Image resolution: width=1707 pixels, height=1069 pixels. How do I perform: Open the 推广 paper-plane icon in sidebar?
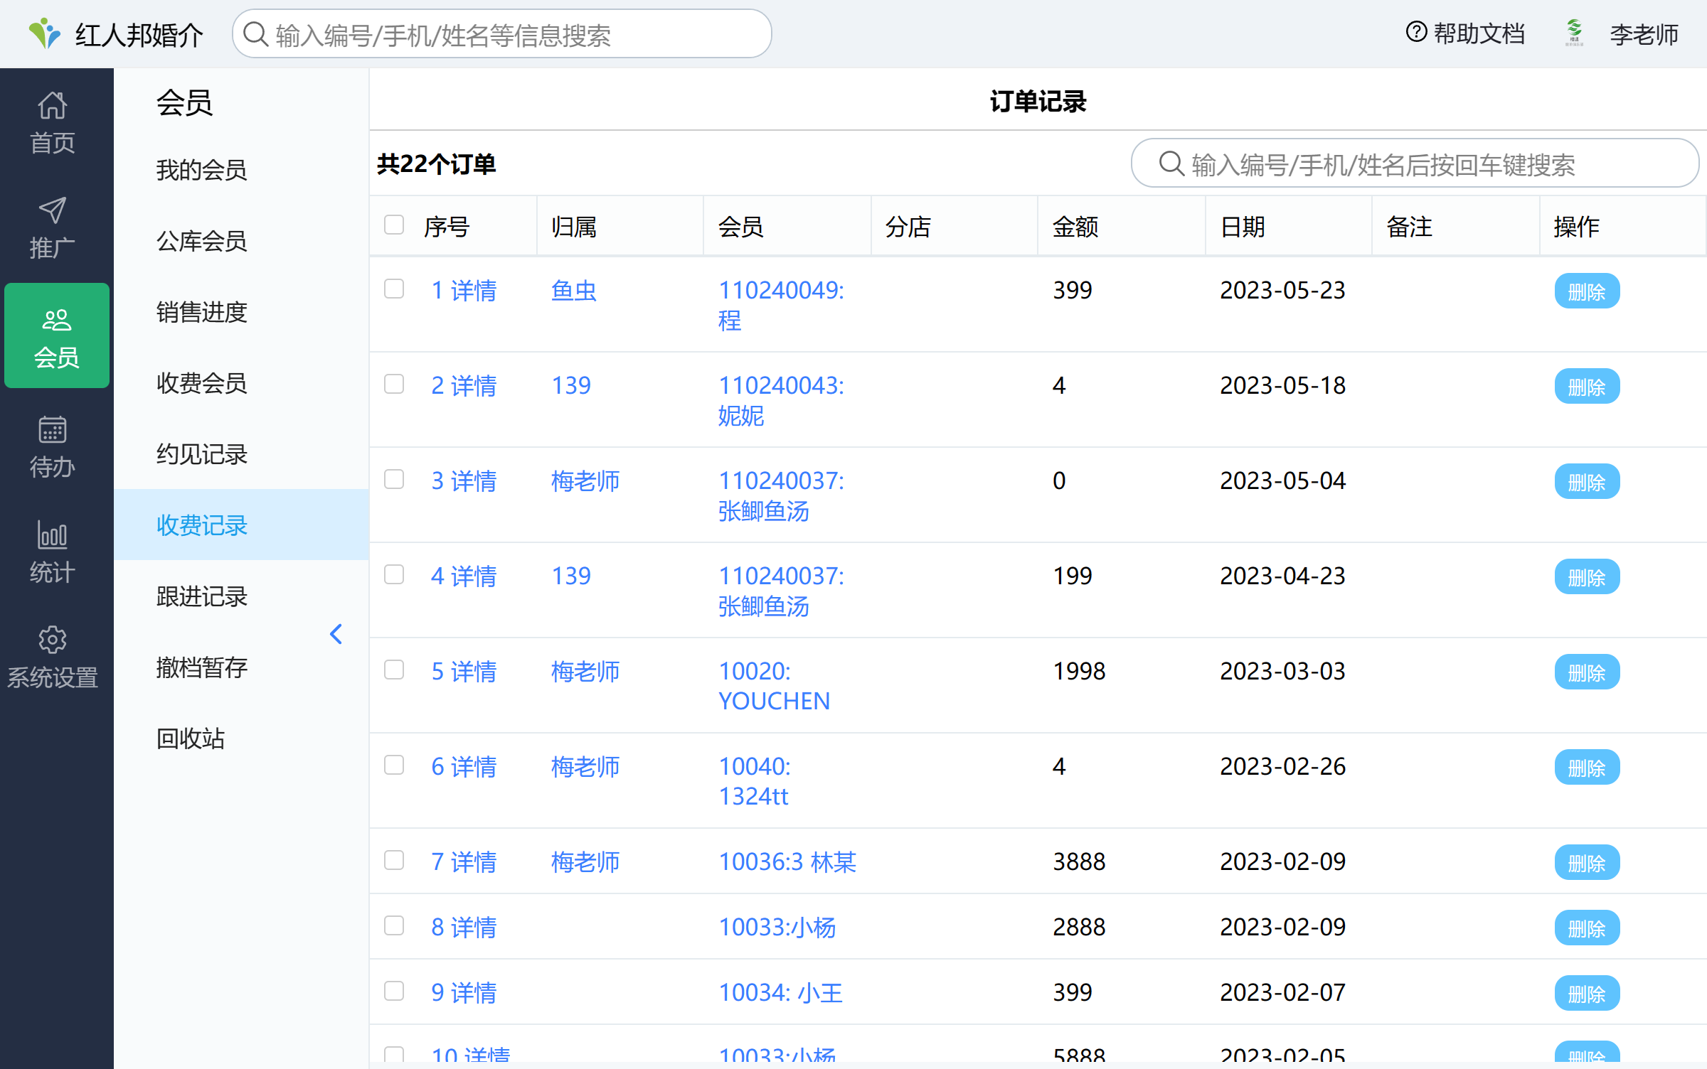pos(53,211)
